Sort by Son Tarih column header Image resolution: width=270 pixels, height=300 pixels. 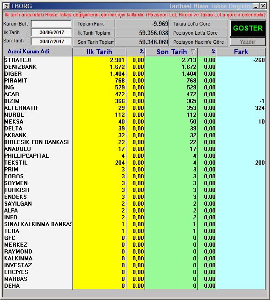pos(171,52)
